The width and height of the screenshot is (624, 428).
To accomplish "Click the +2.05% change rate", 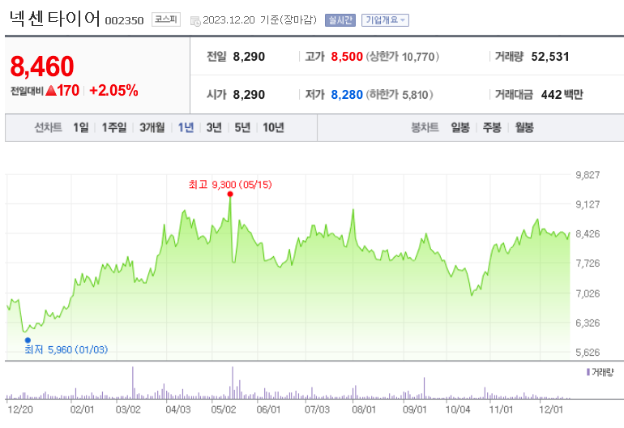I will pyautogui.click(x=113, y=90).
